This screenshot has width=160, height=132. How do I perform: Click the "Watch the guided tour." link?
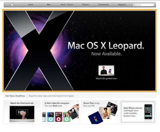point(106,78)
